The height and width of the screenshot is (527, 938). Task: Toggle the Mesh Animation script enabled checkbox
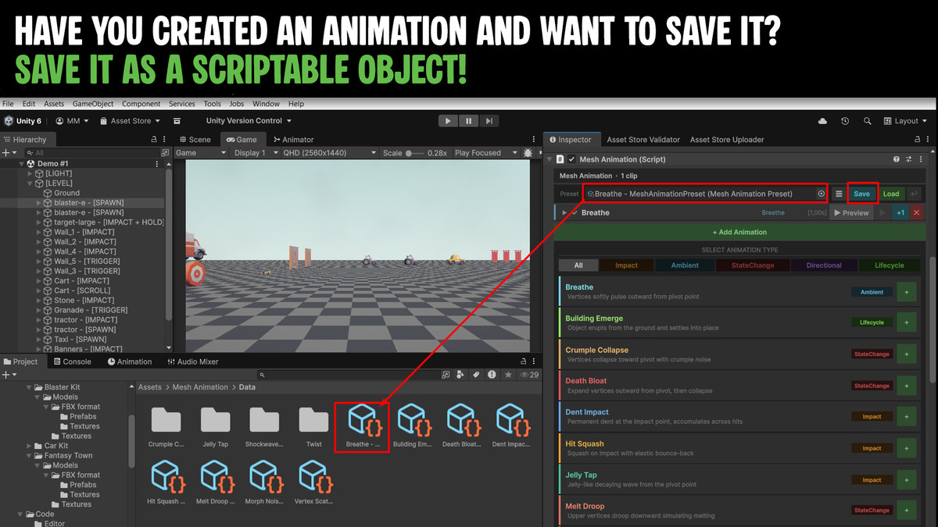click(571, 159)
